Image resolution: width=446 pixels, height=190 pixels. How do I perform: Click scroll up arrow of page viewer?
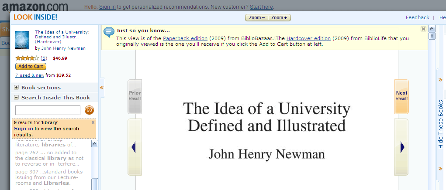432,29
